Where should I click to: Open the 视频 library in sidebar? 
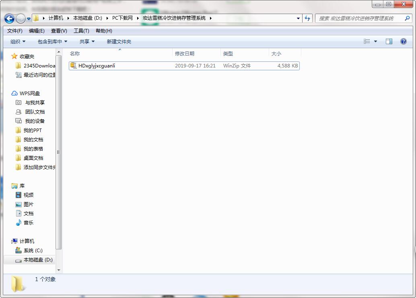point(29,195)
